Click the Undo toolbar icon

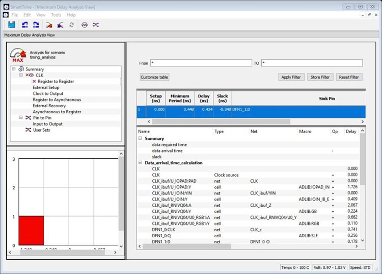[x=25, y=24]
